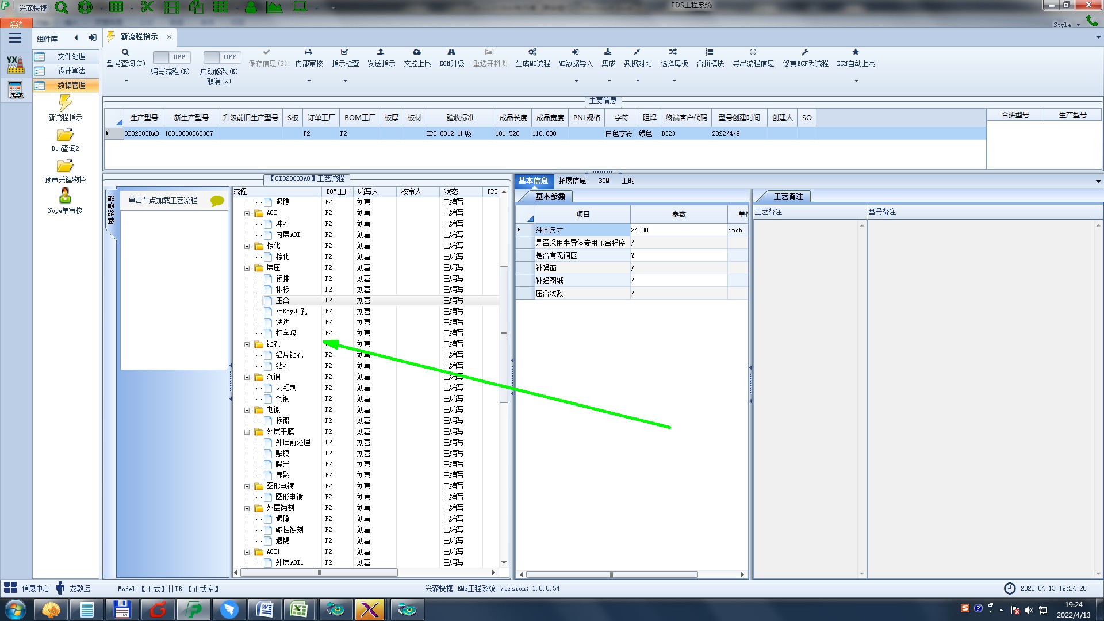The height and width of the screenshot is (621, 1104).
Task: Toggle the 编写流程 (R) OFF switch
Action: (x=171, y=57)
